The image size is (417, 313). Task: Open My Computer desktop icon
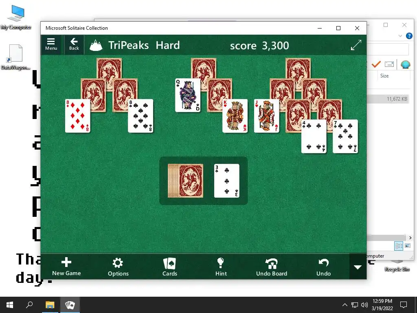16,17
